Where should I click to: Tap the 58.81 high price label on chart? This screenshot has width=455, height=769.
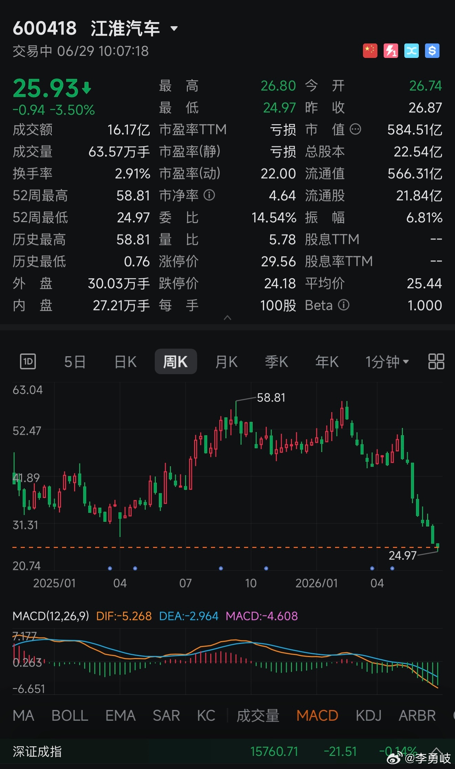(271, 398)
